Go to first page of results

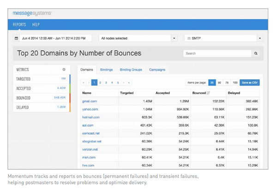click(84, 83)
